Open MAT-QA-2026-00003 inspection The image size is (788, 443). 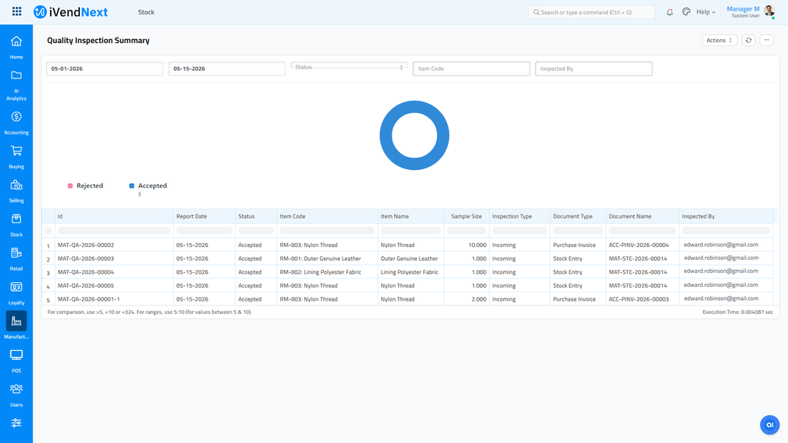click(x=86, y=258)
